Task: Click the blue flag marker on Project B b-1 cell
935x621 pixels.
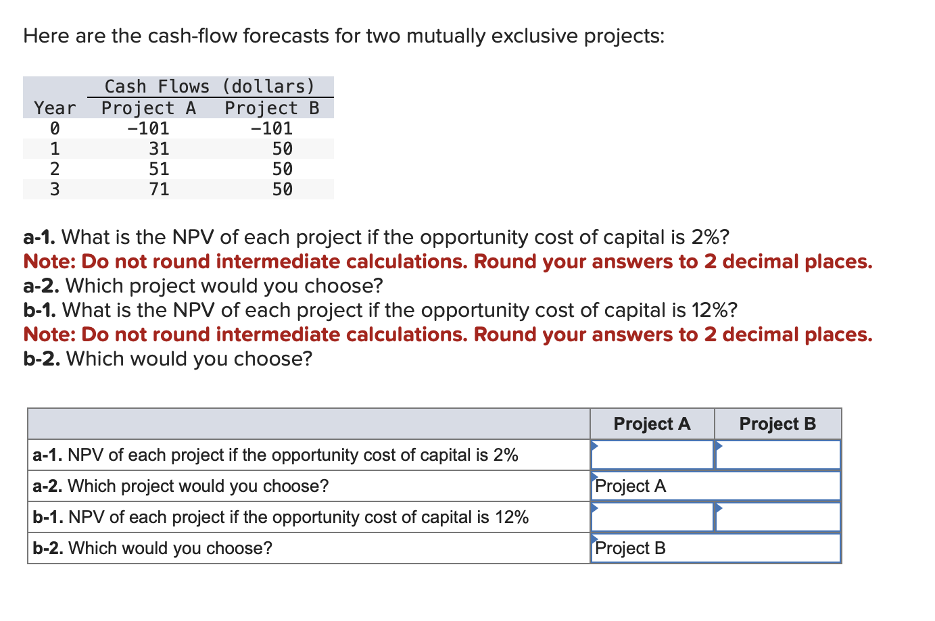Action: tap(719, 507)
